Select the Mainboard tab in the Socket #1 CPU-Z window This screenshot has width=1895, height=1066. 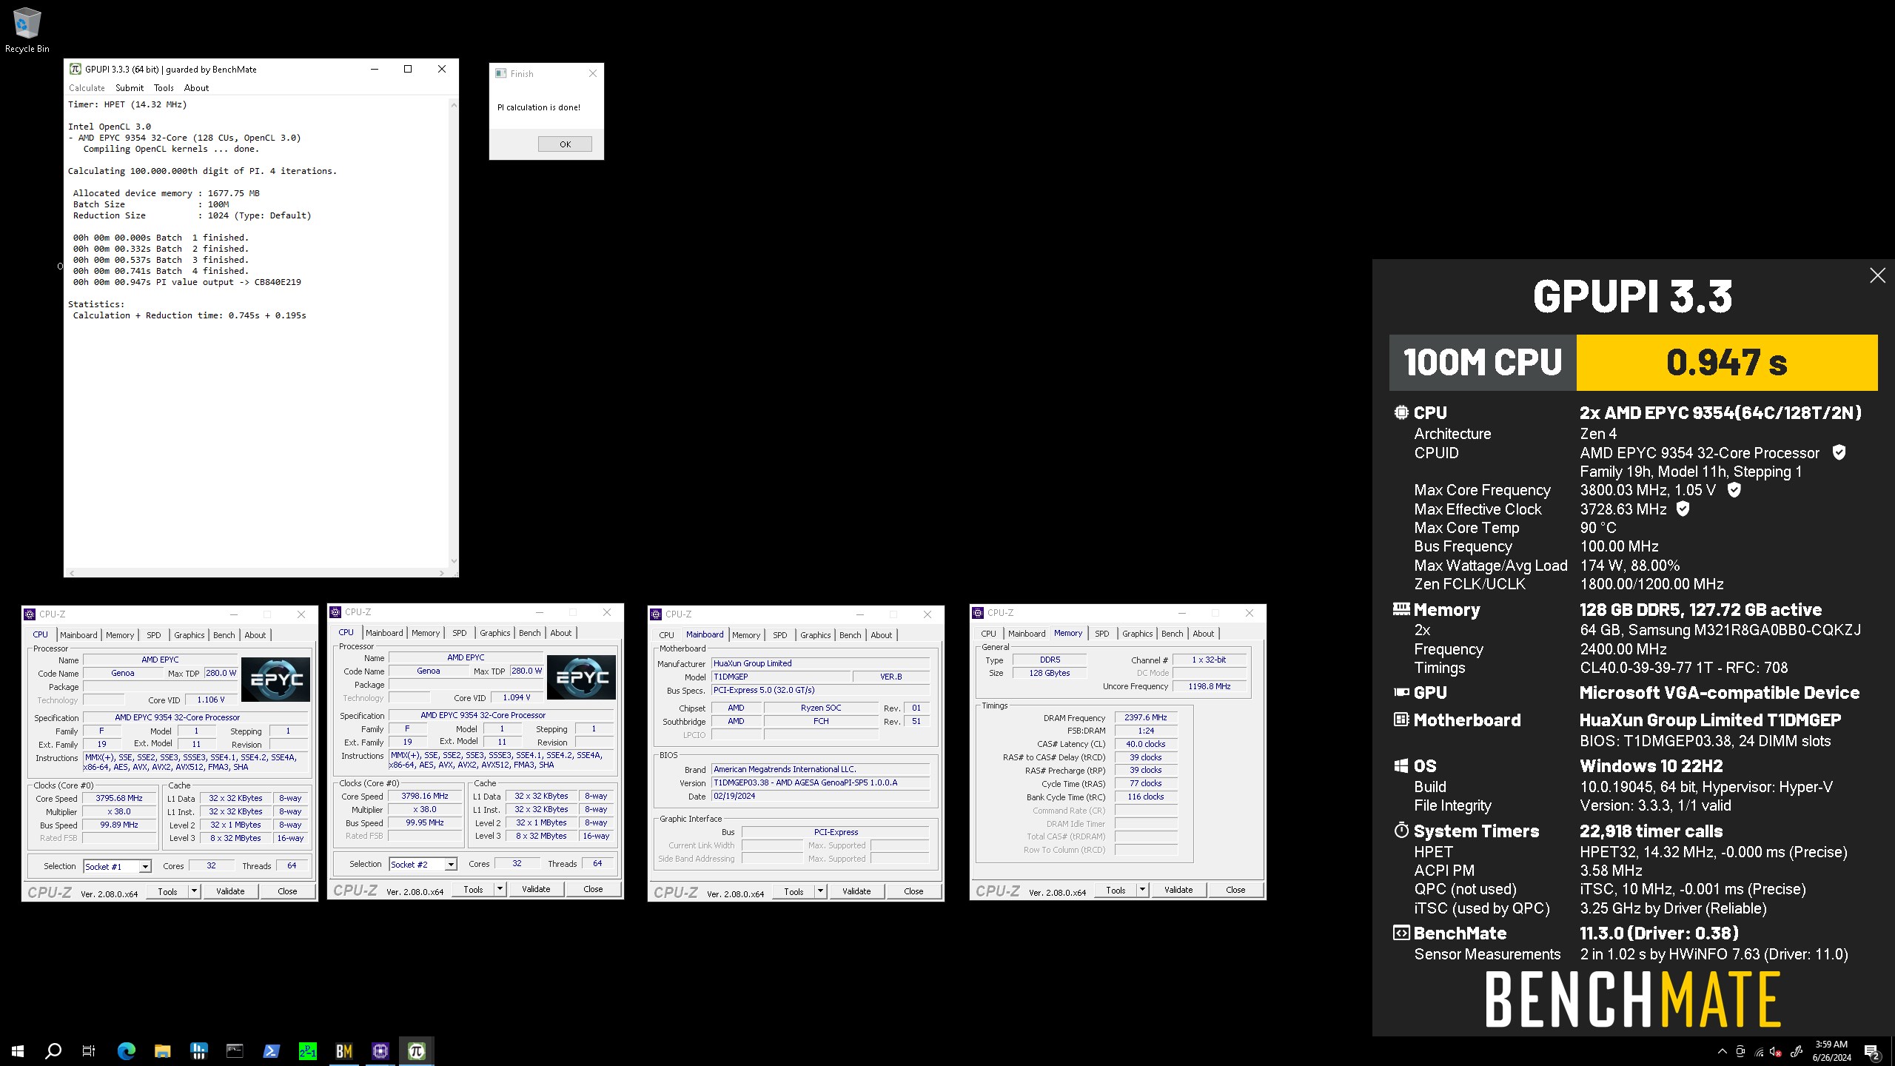tap(78, 635)
